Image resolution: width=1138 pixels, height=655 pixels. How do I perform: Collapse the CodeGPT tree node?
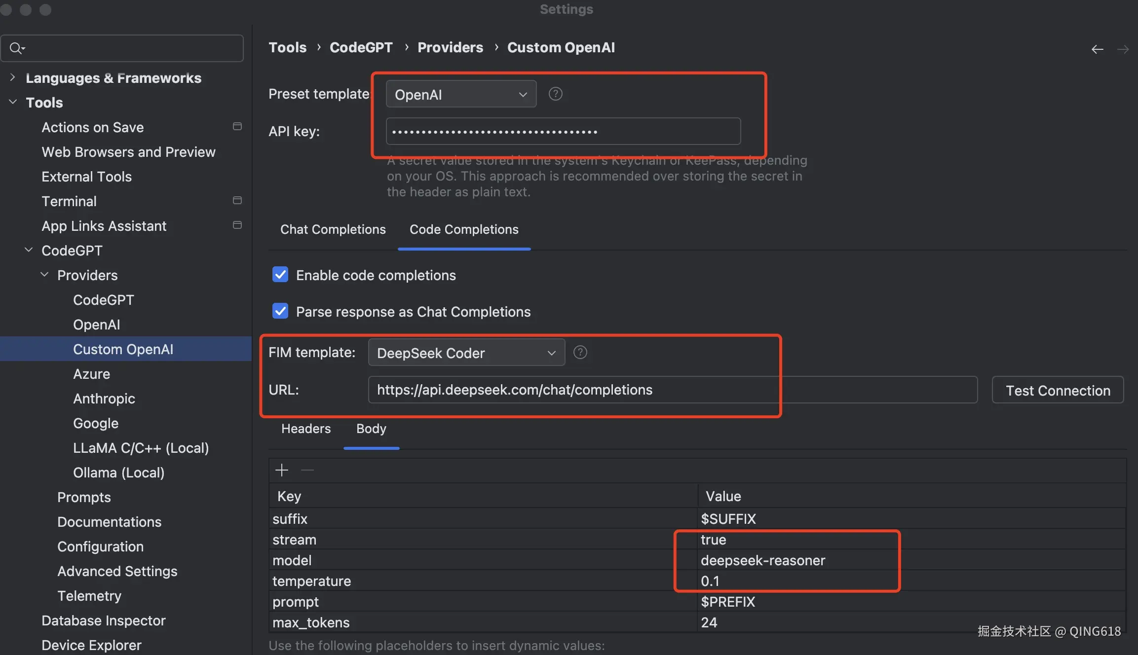(x=29, y=250)
